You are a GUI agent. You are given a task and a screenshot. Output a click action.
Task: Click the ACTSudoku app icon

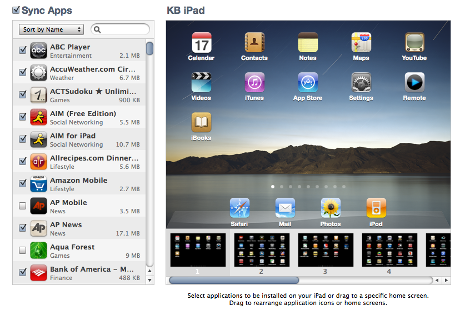39,94
